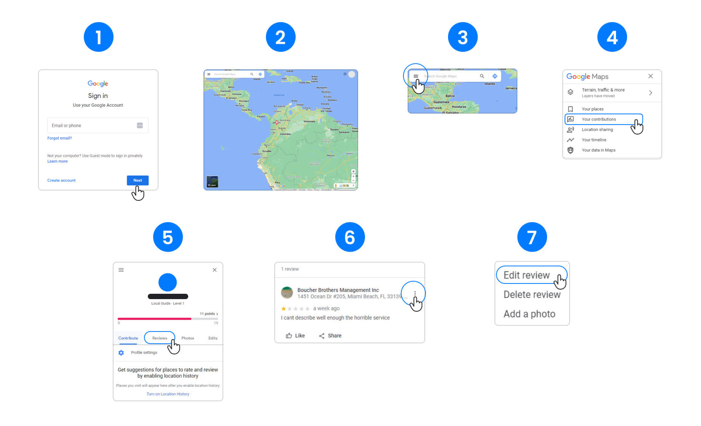Viewport: 701px width, 426px height.
Task: Zoom in with the plus button on the step 2 map
Action: point(353,176)
